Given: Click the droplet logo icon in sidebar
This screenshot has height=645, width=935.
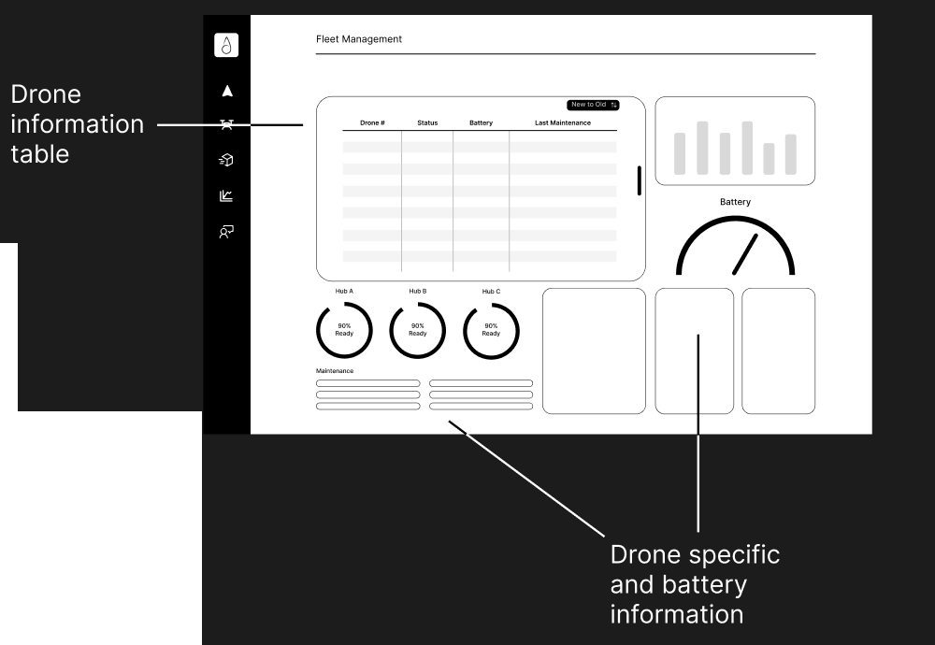Looking at the screenshot, I should 226,45.
